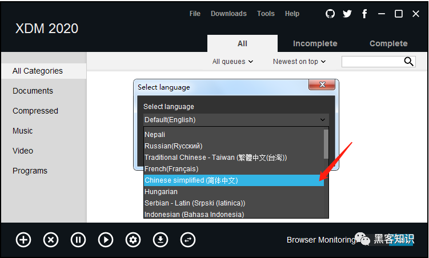The height and width of the screenshot is (258, 429).
Task: Choose Russian(Русский) from language list
Action: [x=234, y=146]
